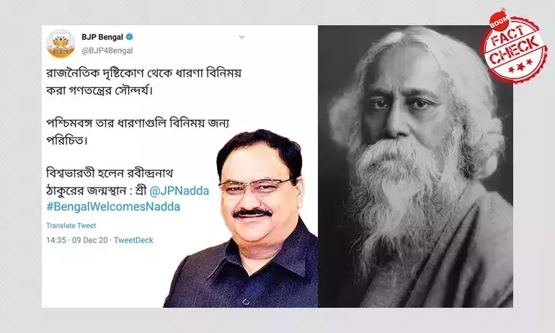Viewport: 555px width, 333px height.
Task: Click the second Bengali paragraph
Action: pyautogui.click(x=138, y=132)
